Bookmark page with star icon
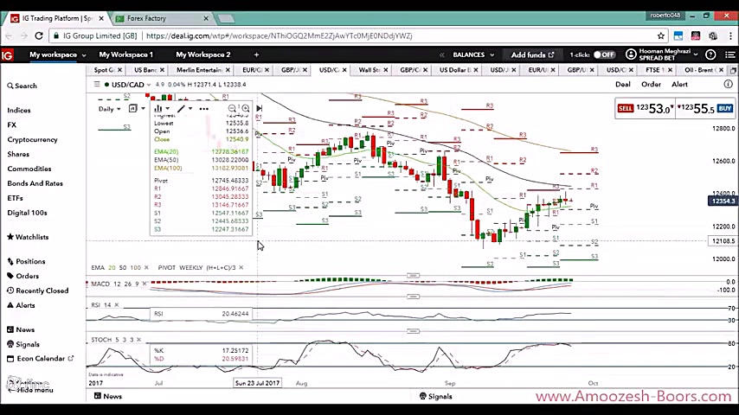 (x=661, y=35)
